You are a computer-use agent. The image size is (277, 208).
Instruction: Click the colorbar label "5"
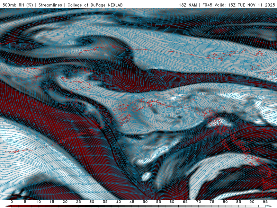pyautogui.click(x=25, y=202)
